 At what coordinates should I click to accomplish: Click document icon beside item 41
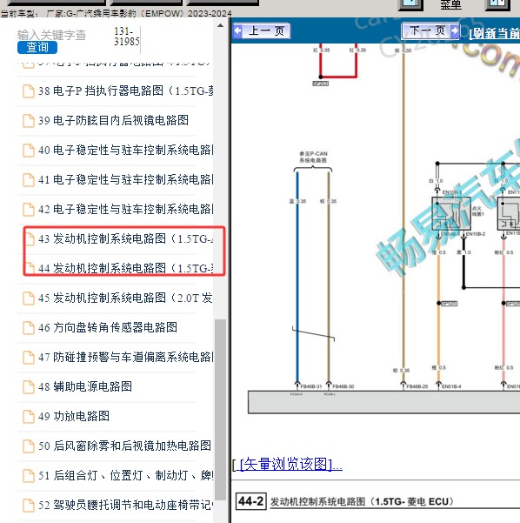click(29, 180)
